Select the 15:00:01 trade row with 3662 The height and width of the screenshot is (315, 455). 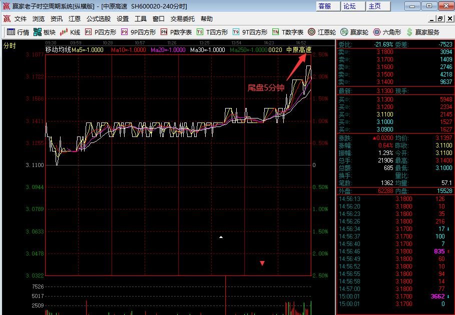tap(395, 296)
